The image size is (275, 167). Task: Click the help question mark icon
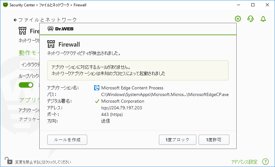(x=265, y=162)
